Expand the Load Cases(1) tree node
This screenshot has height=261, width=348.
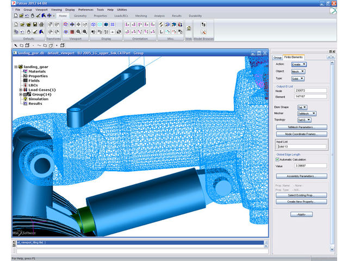[x=20, y=90]
